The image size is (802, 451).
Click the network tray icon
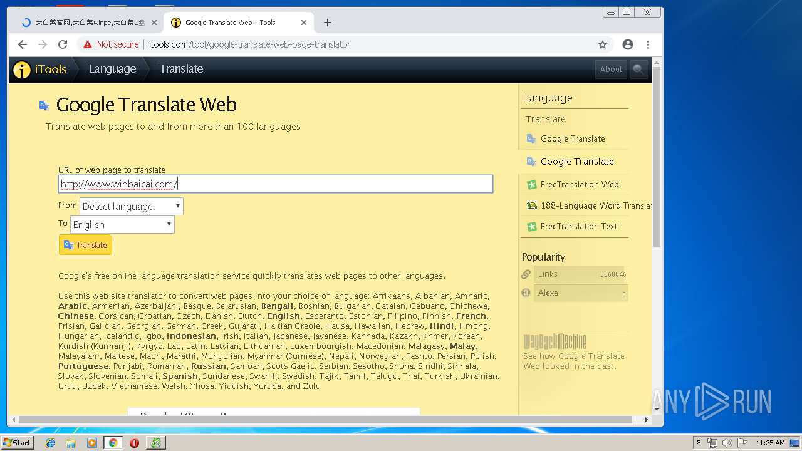pyautogui.click(x=712, y=443)
